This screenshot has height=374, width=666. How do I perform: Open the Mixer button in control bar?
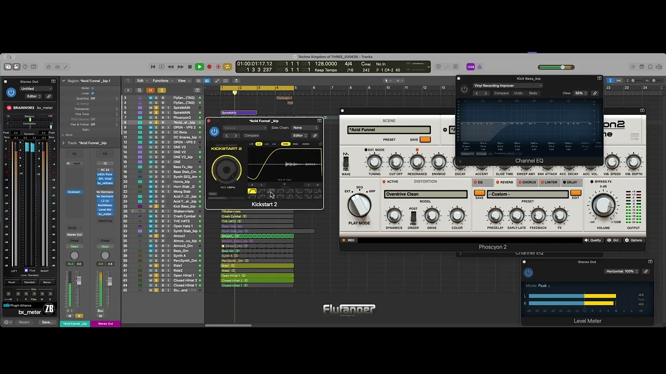pos(57,66)
